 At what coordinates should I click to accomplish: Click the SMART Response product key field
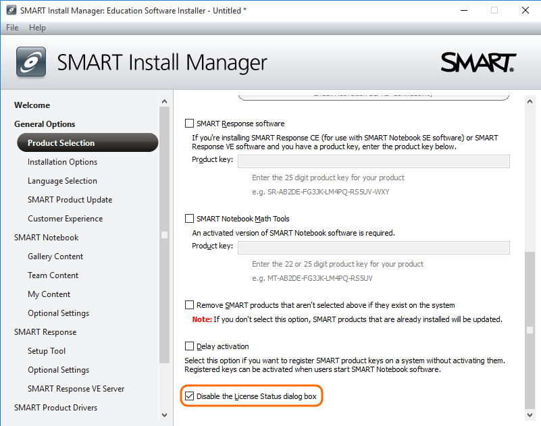pos(373,161)
